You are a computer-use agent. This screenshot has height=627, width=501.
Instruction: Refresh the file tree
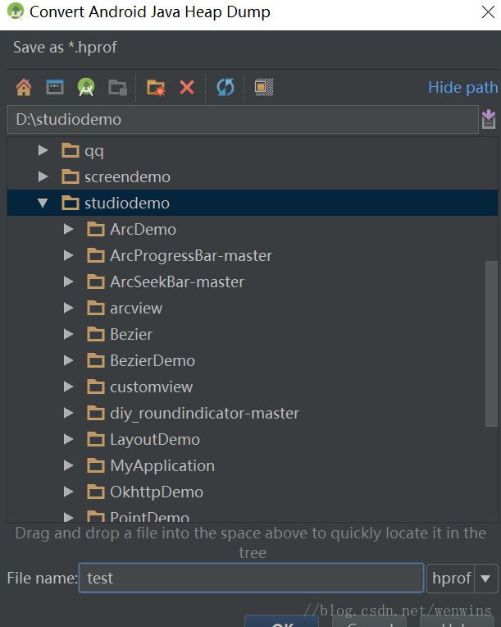click(x=225, y=87)
